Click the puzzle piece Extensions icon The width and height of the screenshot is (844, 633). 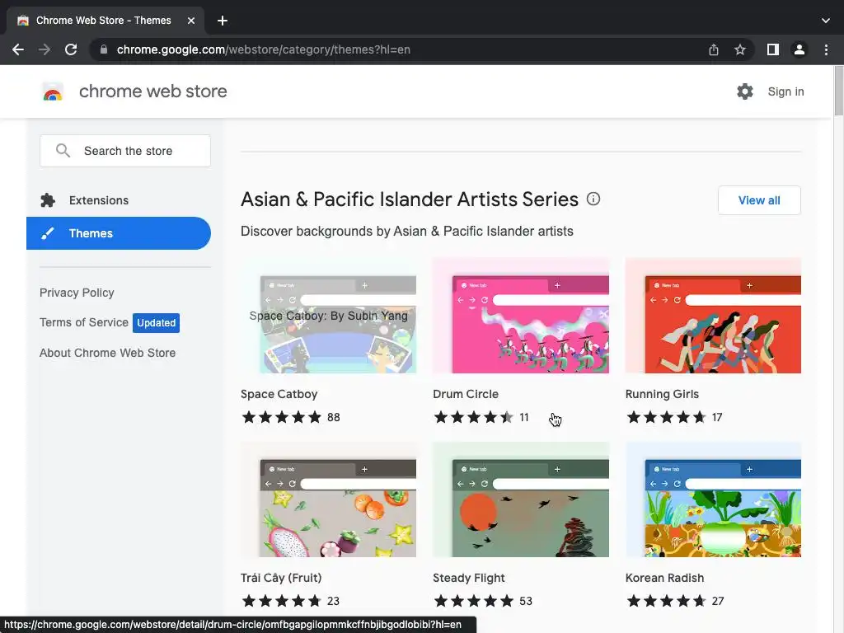point(48,200)
